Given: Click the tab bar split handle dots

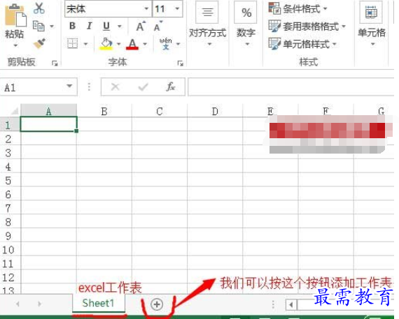Looking at the screenshot, I should point(273,304).
